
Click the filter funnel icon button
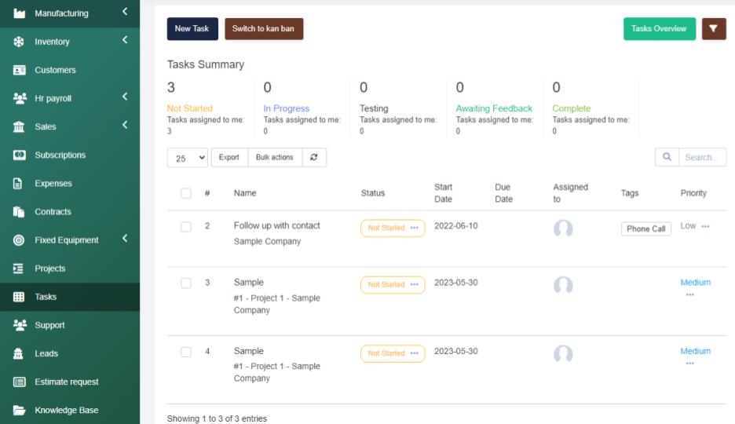tap(713, 28)
